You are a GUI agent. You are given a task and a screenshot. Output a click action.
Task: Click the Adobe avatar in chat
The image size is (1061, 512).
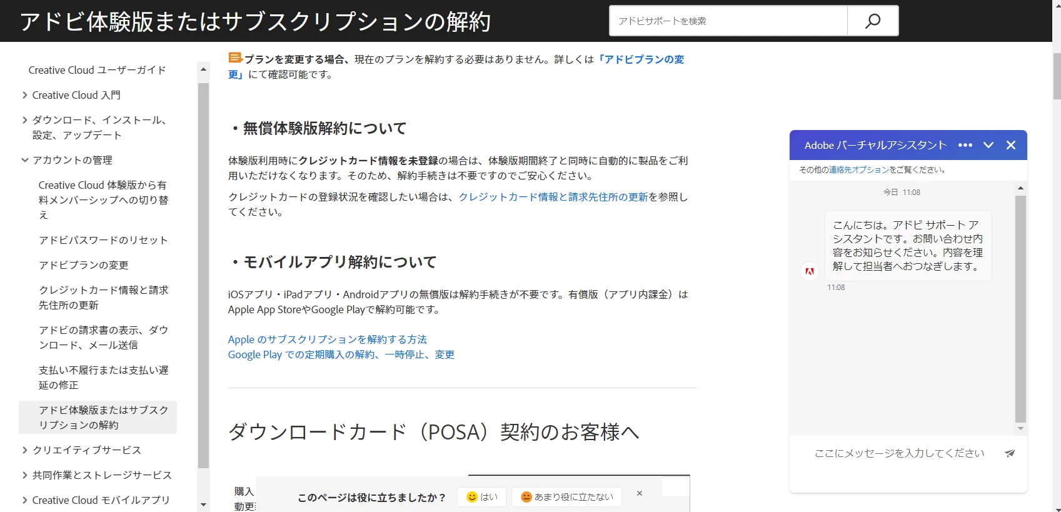[x=810, y=271]
